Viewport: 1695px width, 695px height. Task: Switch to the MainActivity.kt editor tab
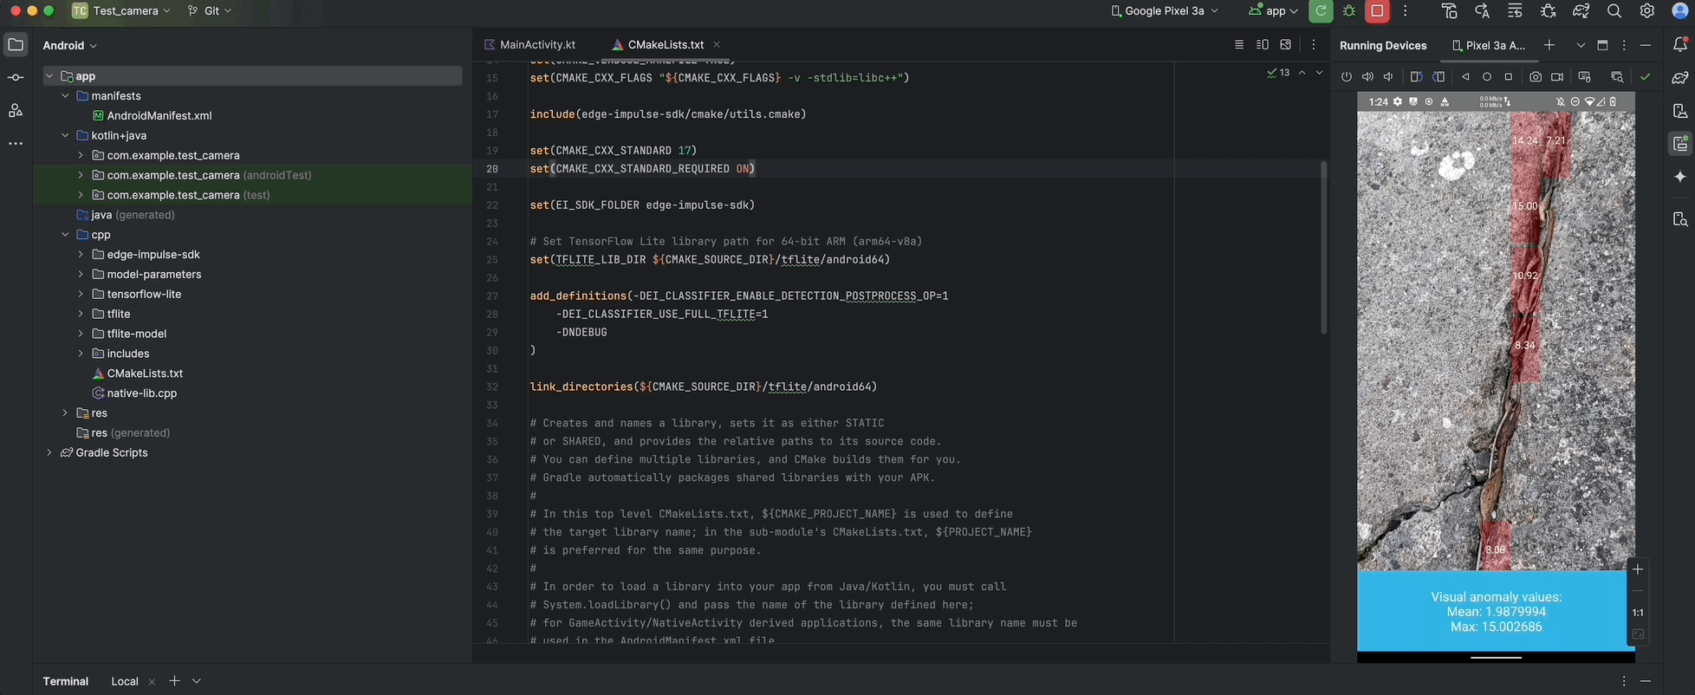click(x=530, y=45)
